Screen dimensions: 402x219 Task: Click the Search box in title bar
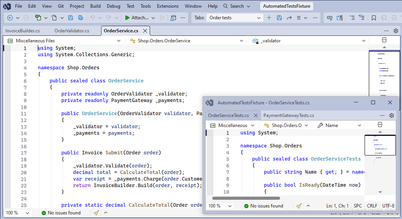point(236,6)
